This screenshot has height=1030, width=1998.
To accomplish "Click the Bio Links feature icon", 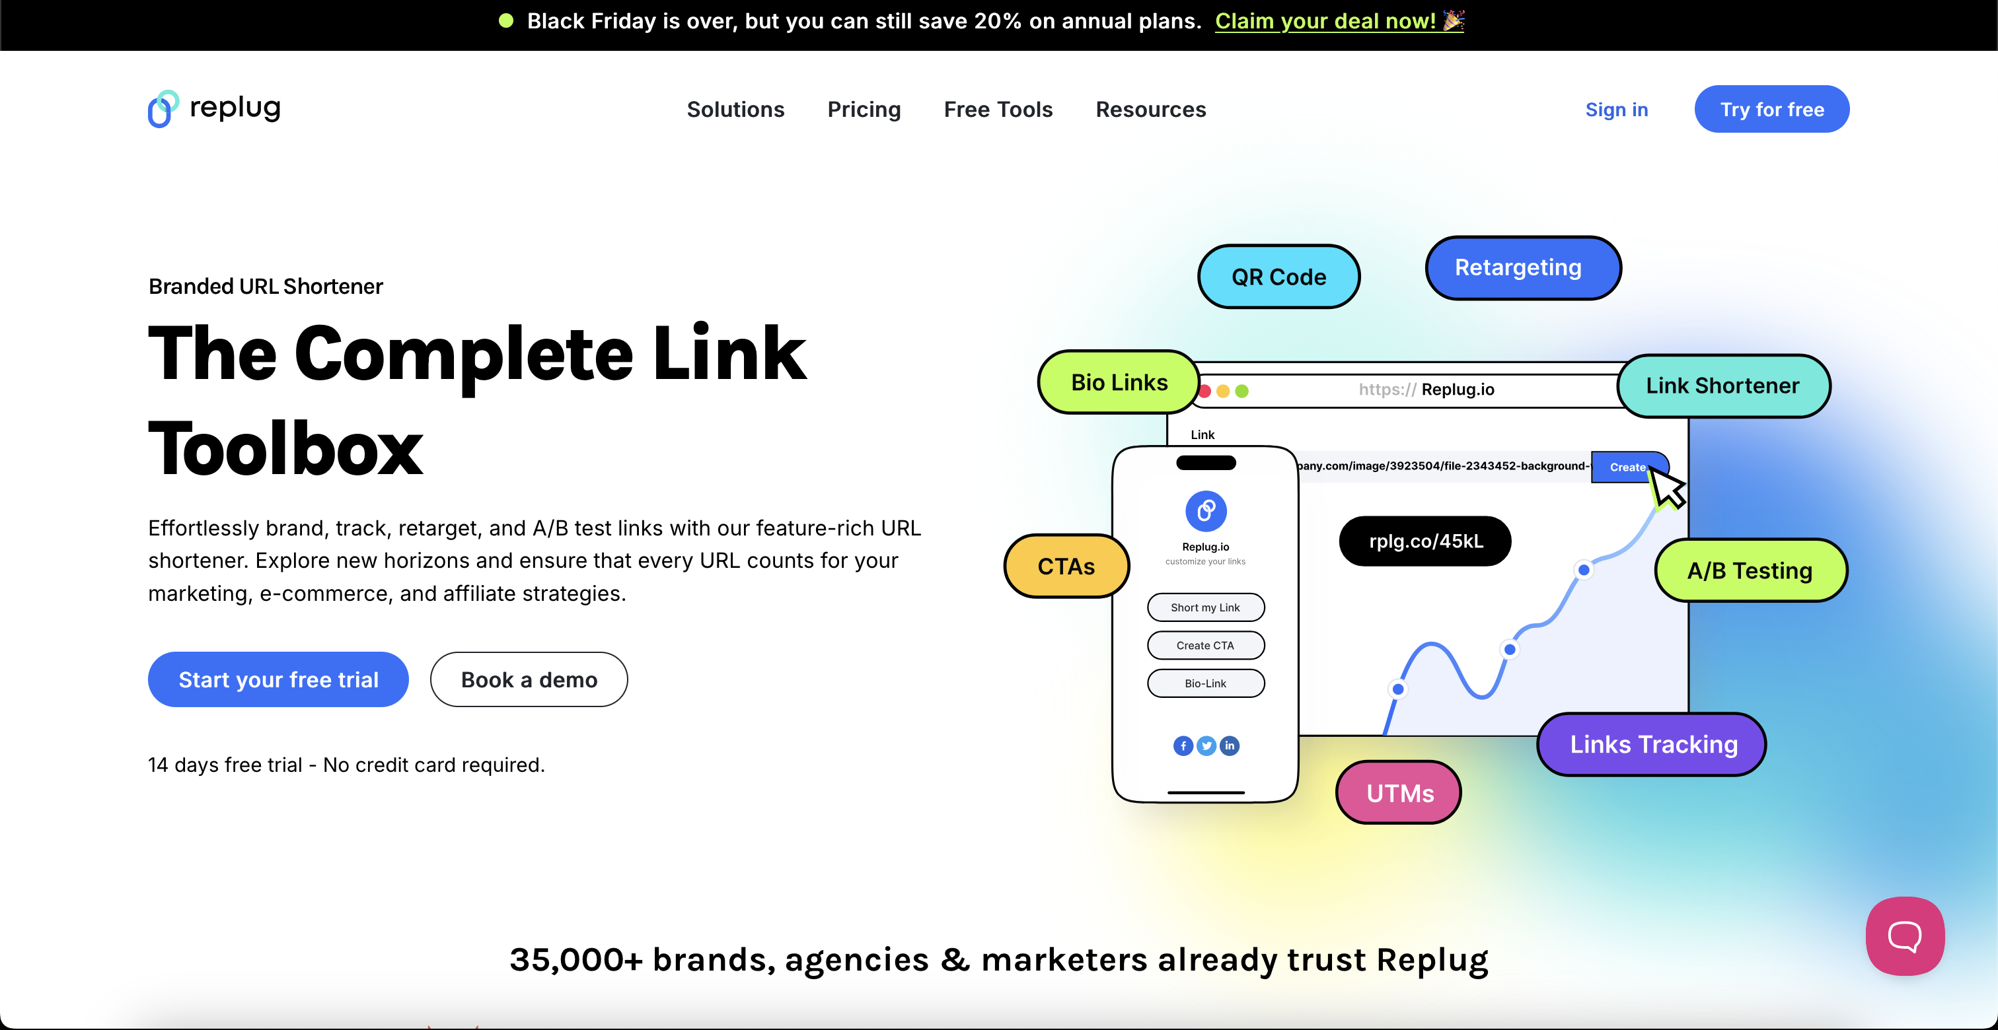I will coord(1120,384).
